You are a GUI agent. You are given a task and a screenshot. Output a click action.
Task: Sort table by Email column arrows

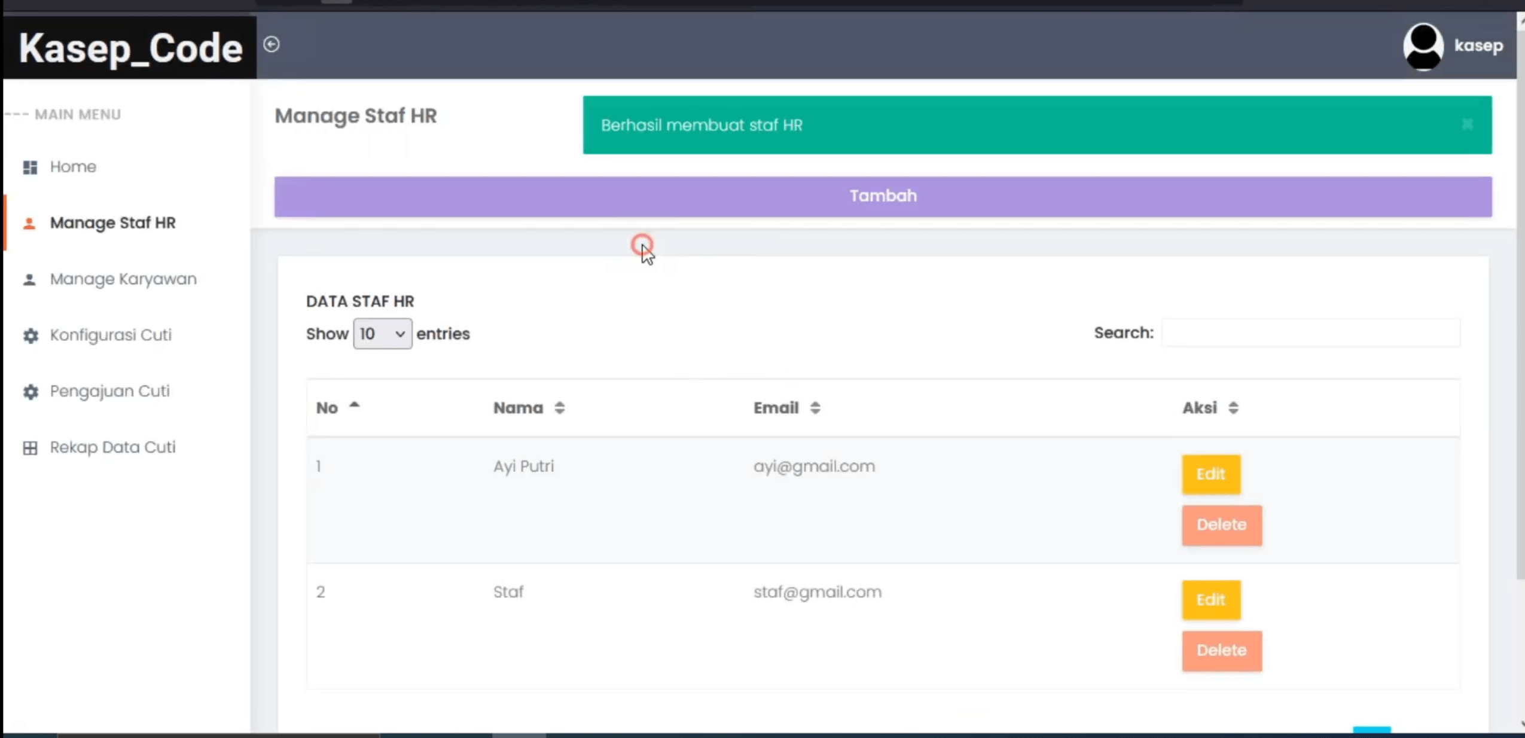(x=815, y=408)
